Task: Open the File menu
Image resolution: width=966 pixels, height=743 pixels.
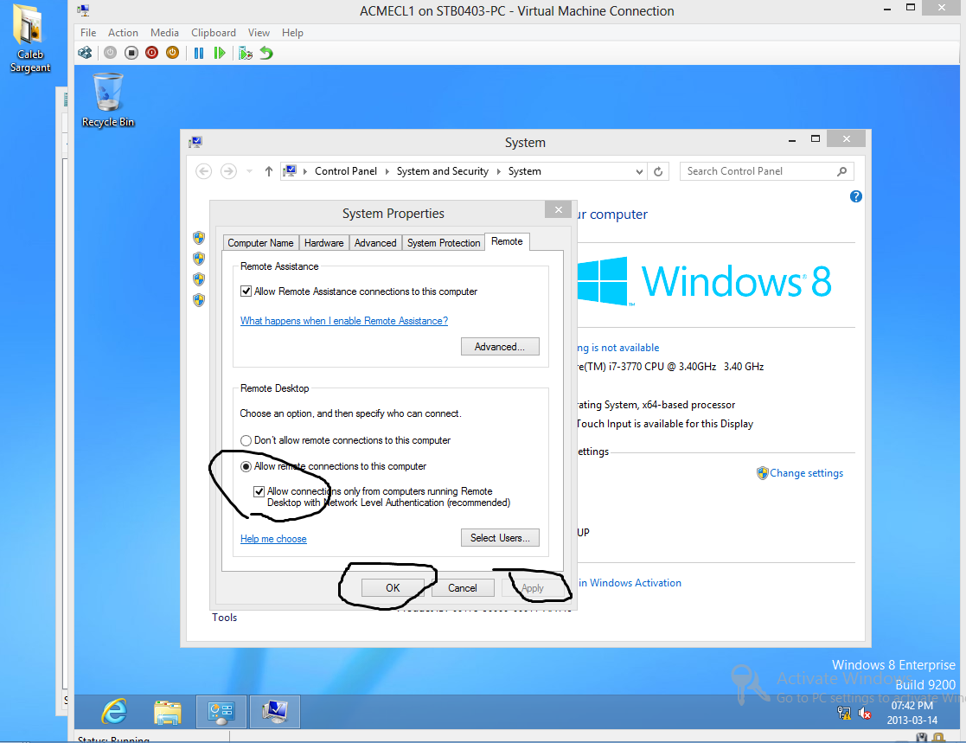Action: click(88, 33)
